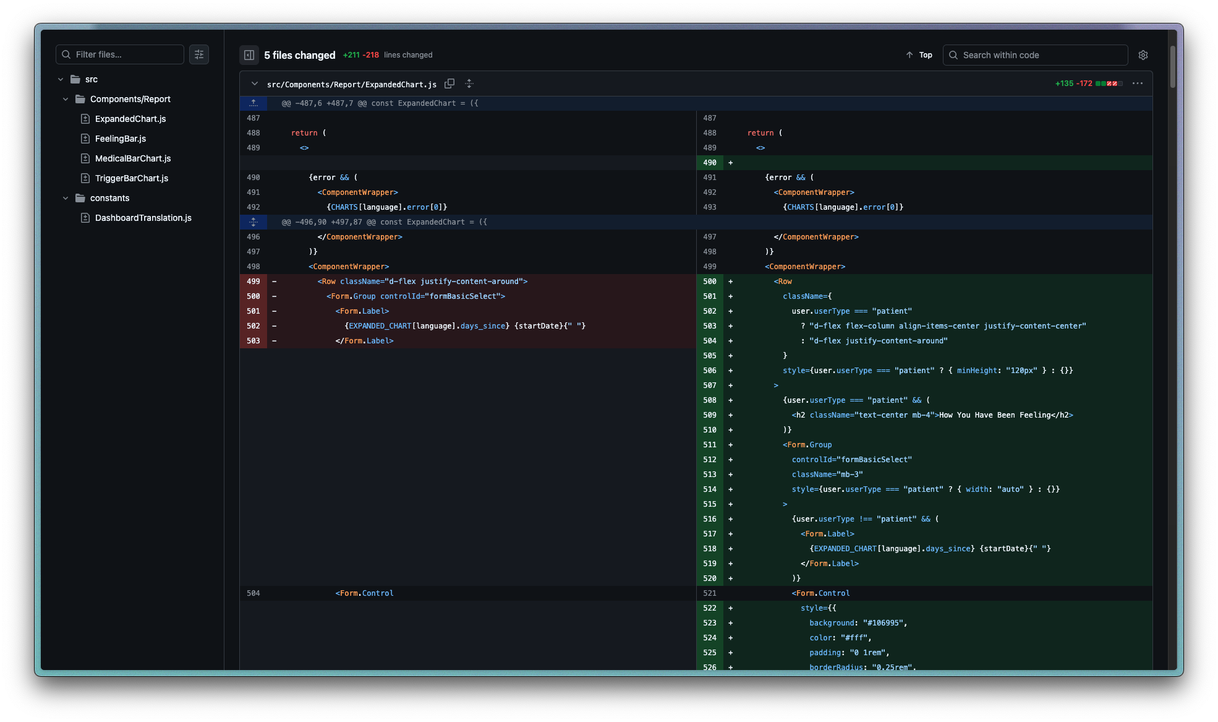Click code line background: "#106995"

(858, 623)
